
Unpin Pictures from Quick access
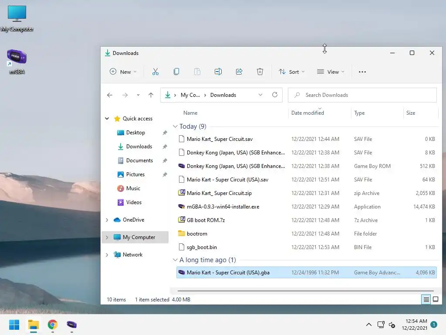pyautogui.click(x=165, y=174)
